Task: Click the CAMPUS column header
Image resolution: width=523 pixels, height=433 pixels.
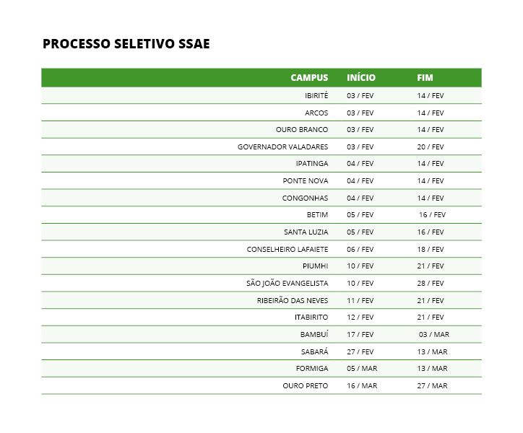Action: (309, 78)
